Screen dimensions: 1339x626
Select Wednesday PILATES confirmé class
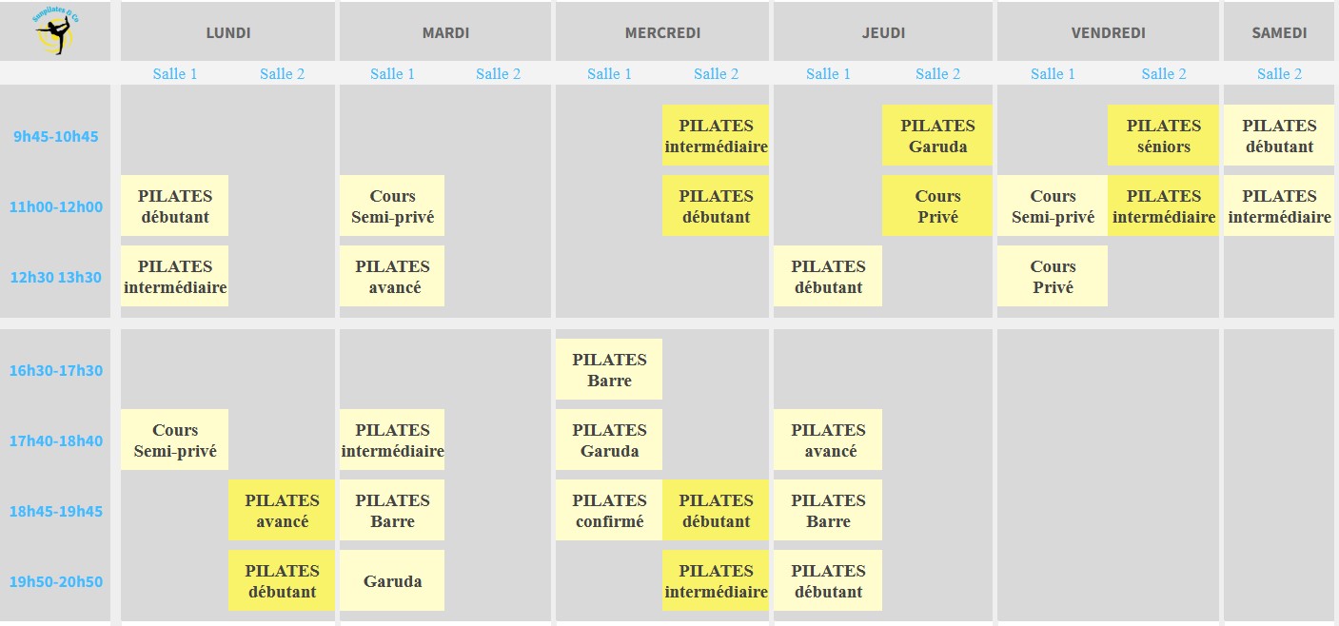[609, 510]
